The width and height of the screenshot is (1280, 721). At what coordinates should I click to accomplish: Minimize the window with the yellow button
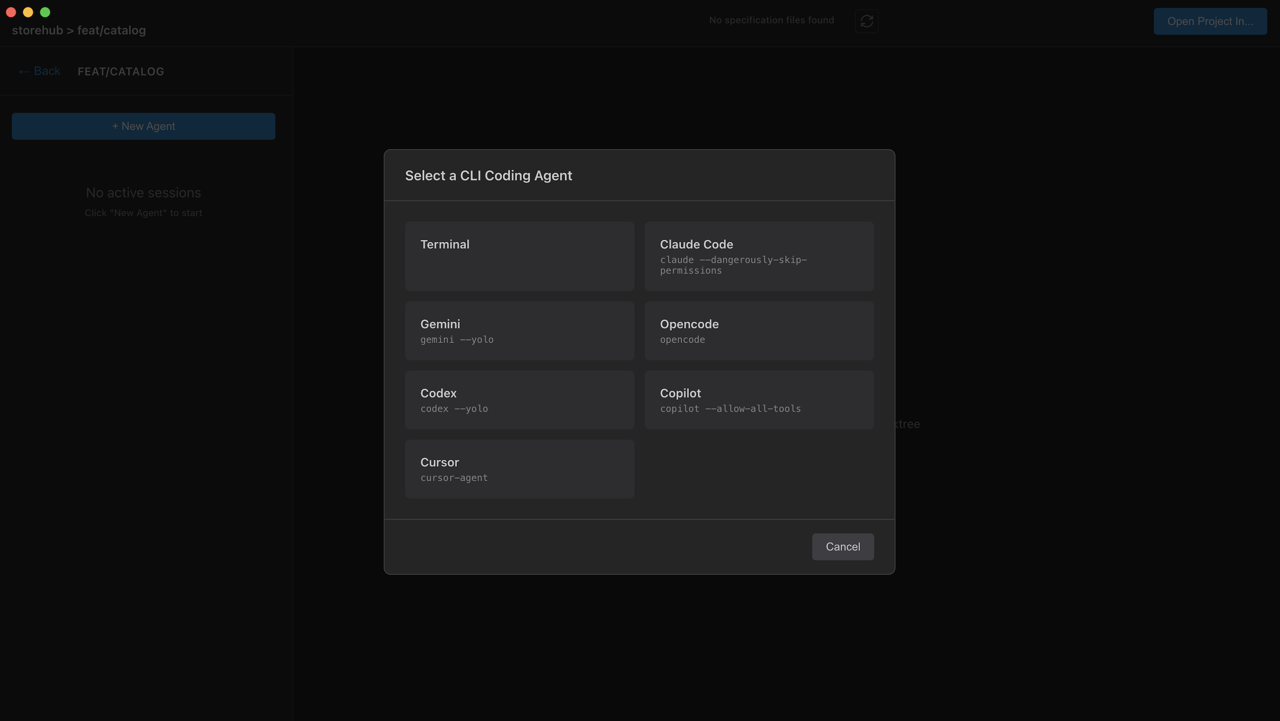[28, 12]
